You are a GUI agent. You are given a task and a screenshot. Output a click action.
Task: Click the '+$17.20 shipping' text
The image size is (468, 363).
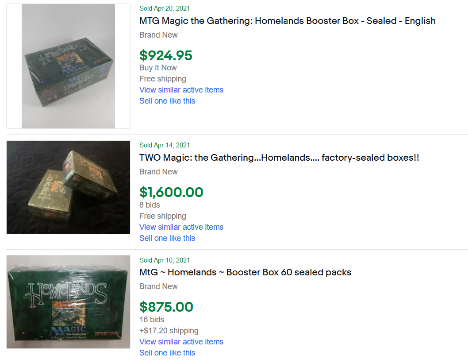(169, 331)
